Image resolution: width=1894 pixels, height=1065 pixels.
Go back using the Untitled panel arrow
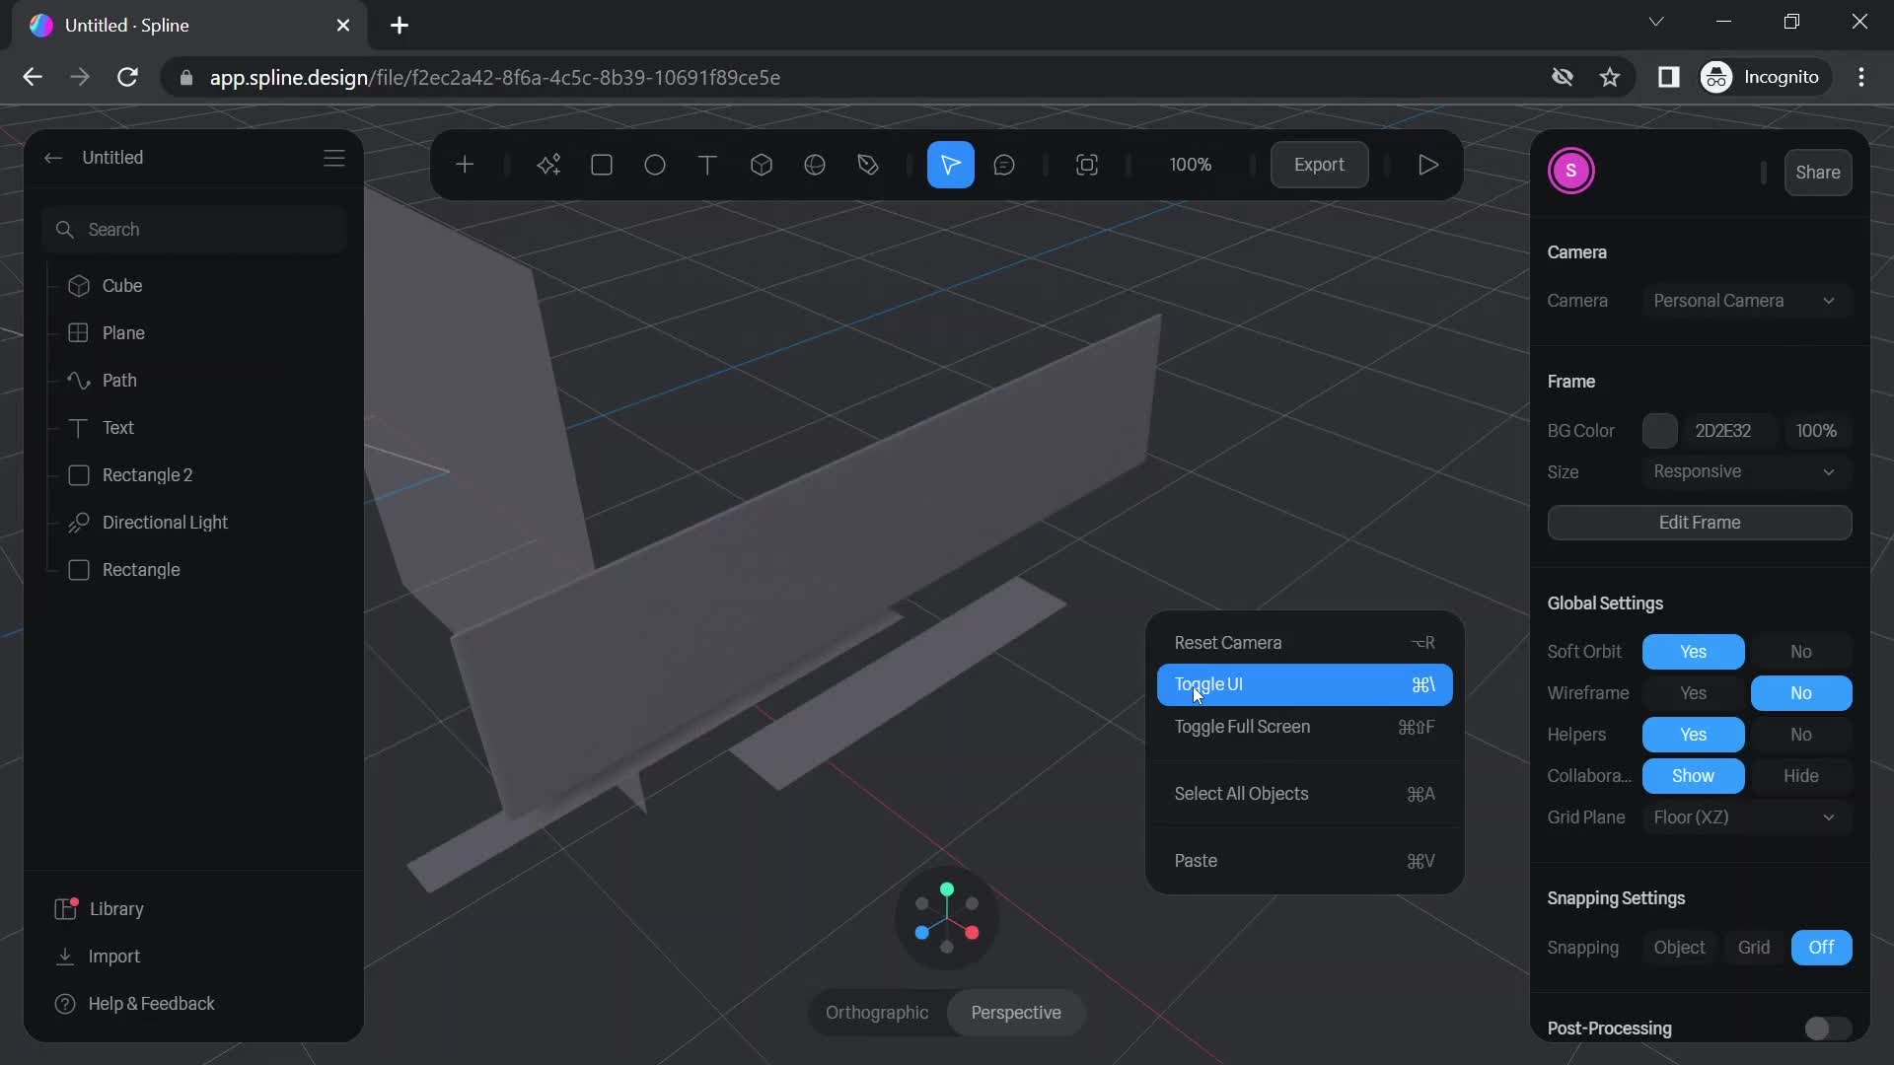[x=53, y=158]
